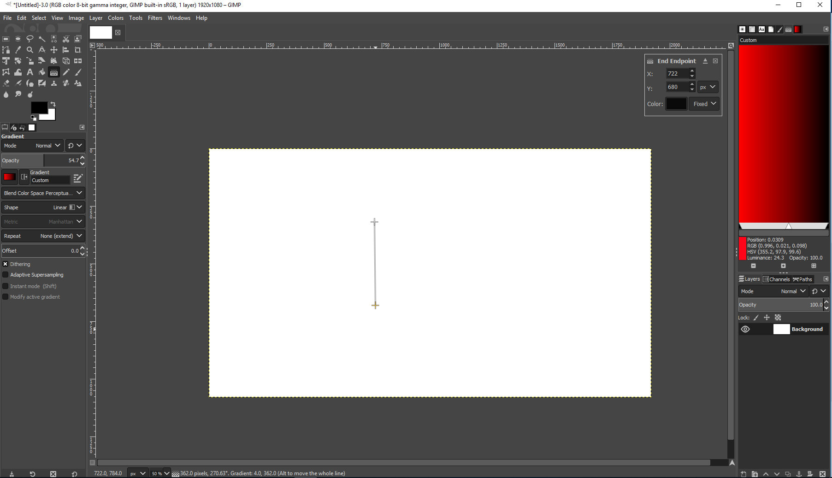Screen dimensions: 832x478
Task: Select the Fuzzy Select magic wand tool
Action: click(x=42, y=39)
